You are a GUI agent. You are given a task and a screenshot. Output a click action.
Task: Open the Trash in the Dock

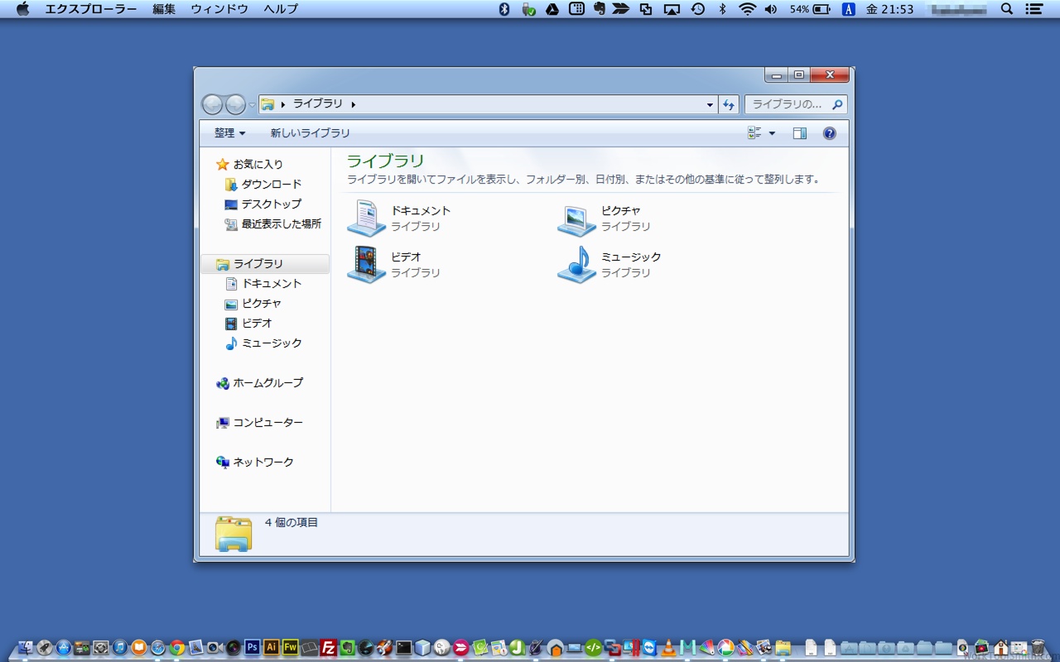click(1038, 647)
